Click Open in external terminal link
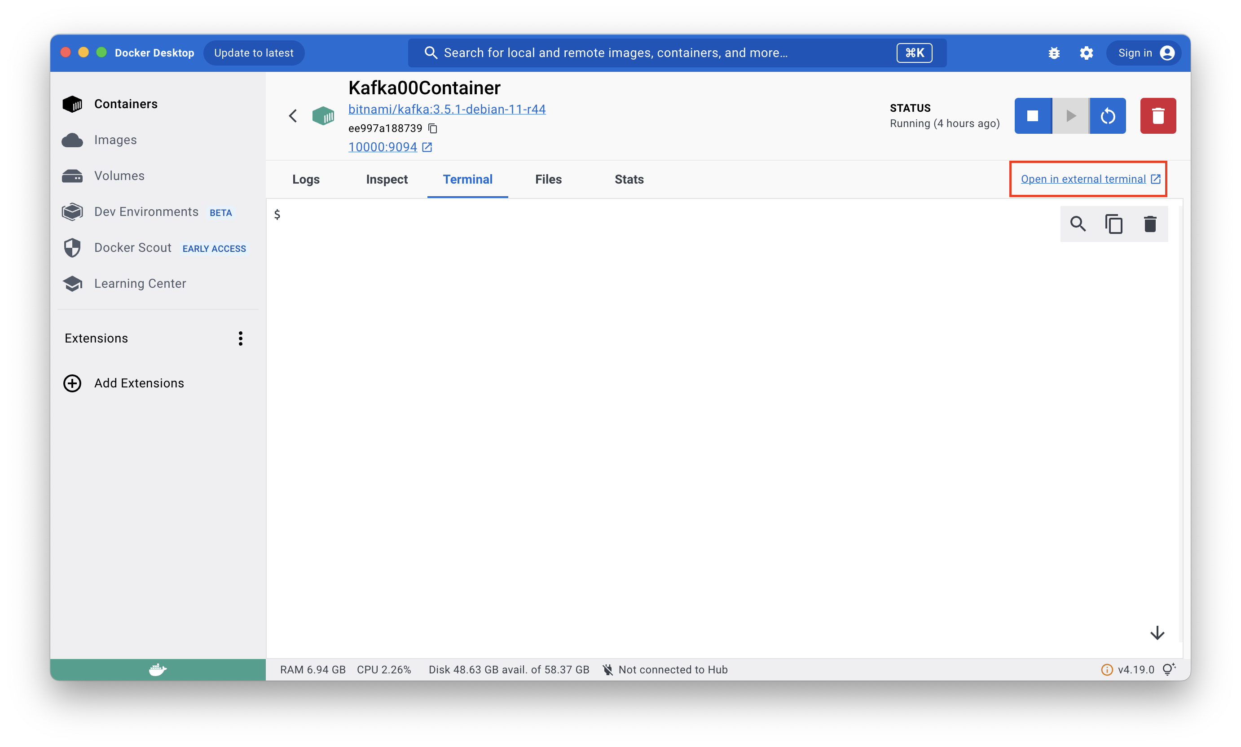 [1083, 179]
